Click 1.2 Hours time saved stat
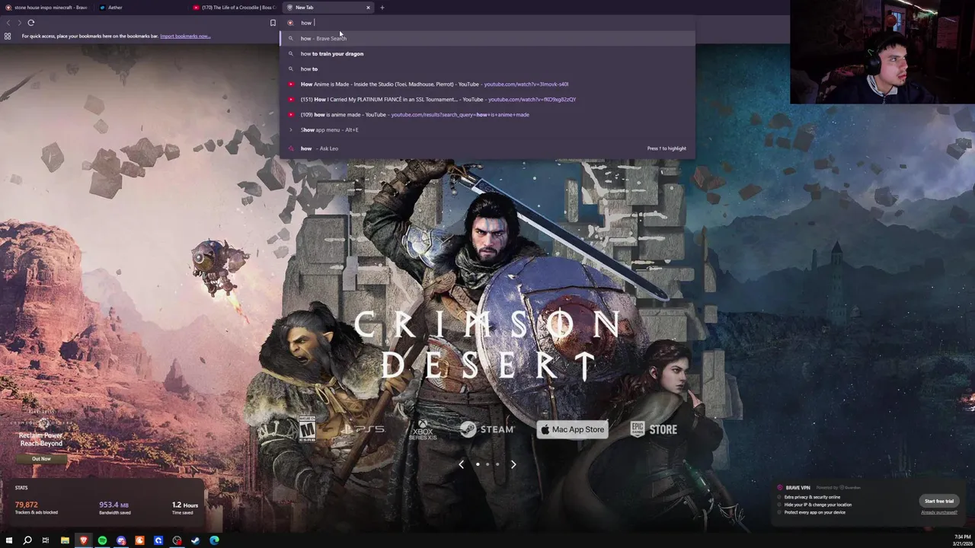This screenshot has width=975, height=548. point(185,508)
